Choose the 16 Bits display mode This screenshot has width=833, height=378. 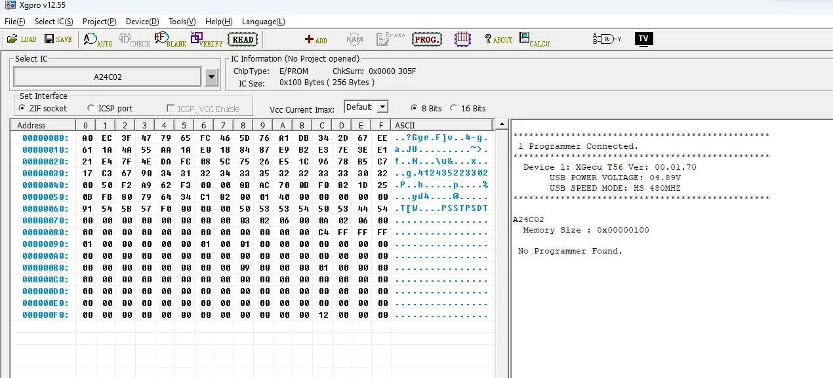453,108
